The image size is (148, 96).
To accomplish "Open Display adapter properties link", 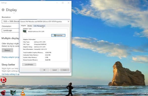I will [11, 57].
